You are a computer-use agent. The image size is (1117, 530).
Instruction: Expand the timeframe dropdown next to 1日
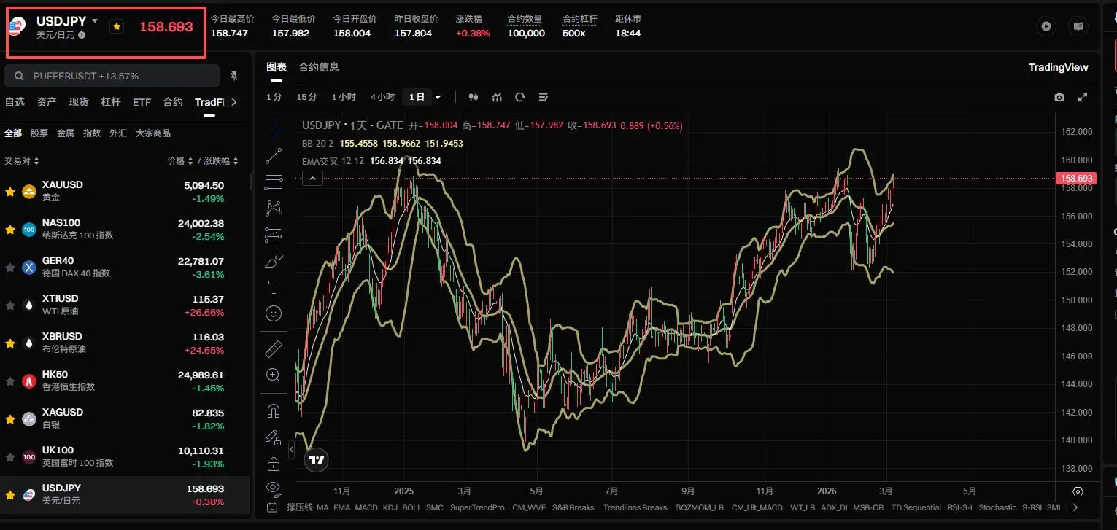tap(438, 97)
